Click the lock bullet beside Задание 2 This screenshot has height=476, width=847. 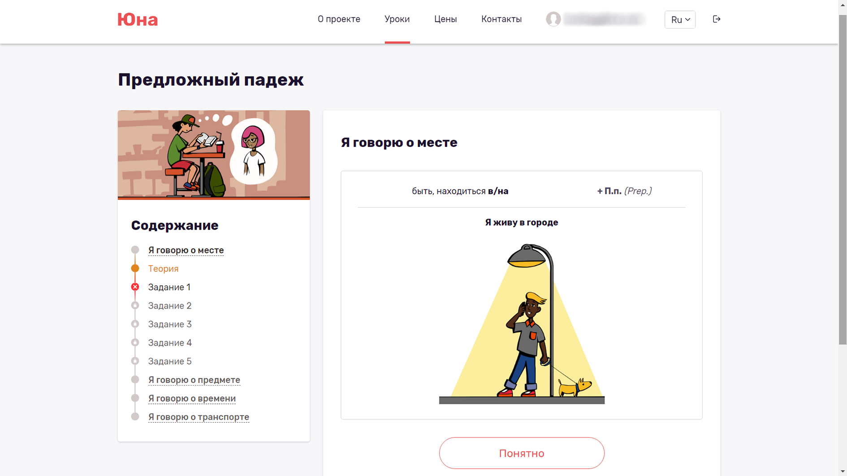[135, 305]
